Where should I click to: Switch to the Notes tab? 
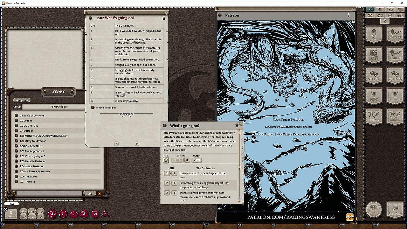(242, 160)
